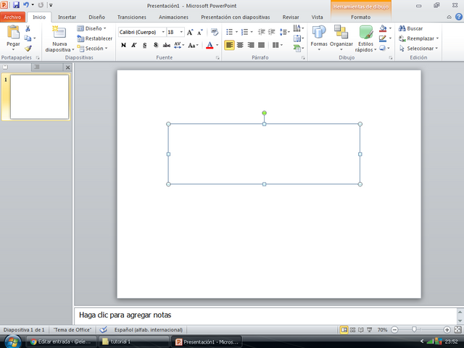This screenshot has width=464, height=348.
Task: Decrease list indent level icon
Action: click(x=261, y=32)
